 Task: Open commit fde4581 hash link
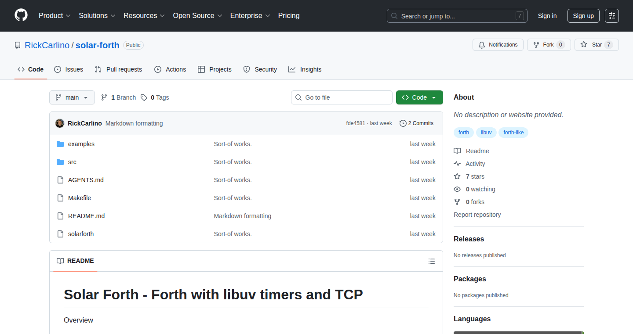tap(356, 123)
